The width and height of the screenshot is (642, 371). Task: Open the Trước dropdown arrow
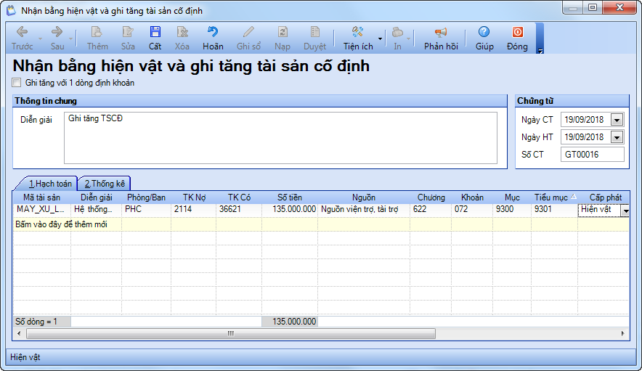[40, 38]
